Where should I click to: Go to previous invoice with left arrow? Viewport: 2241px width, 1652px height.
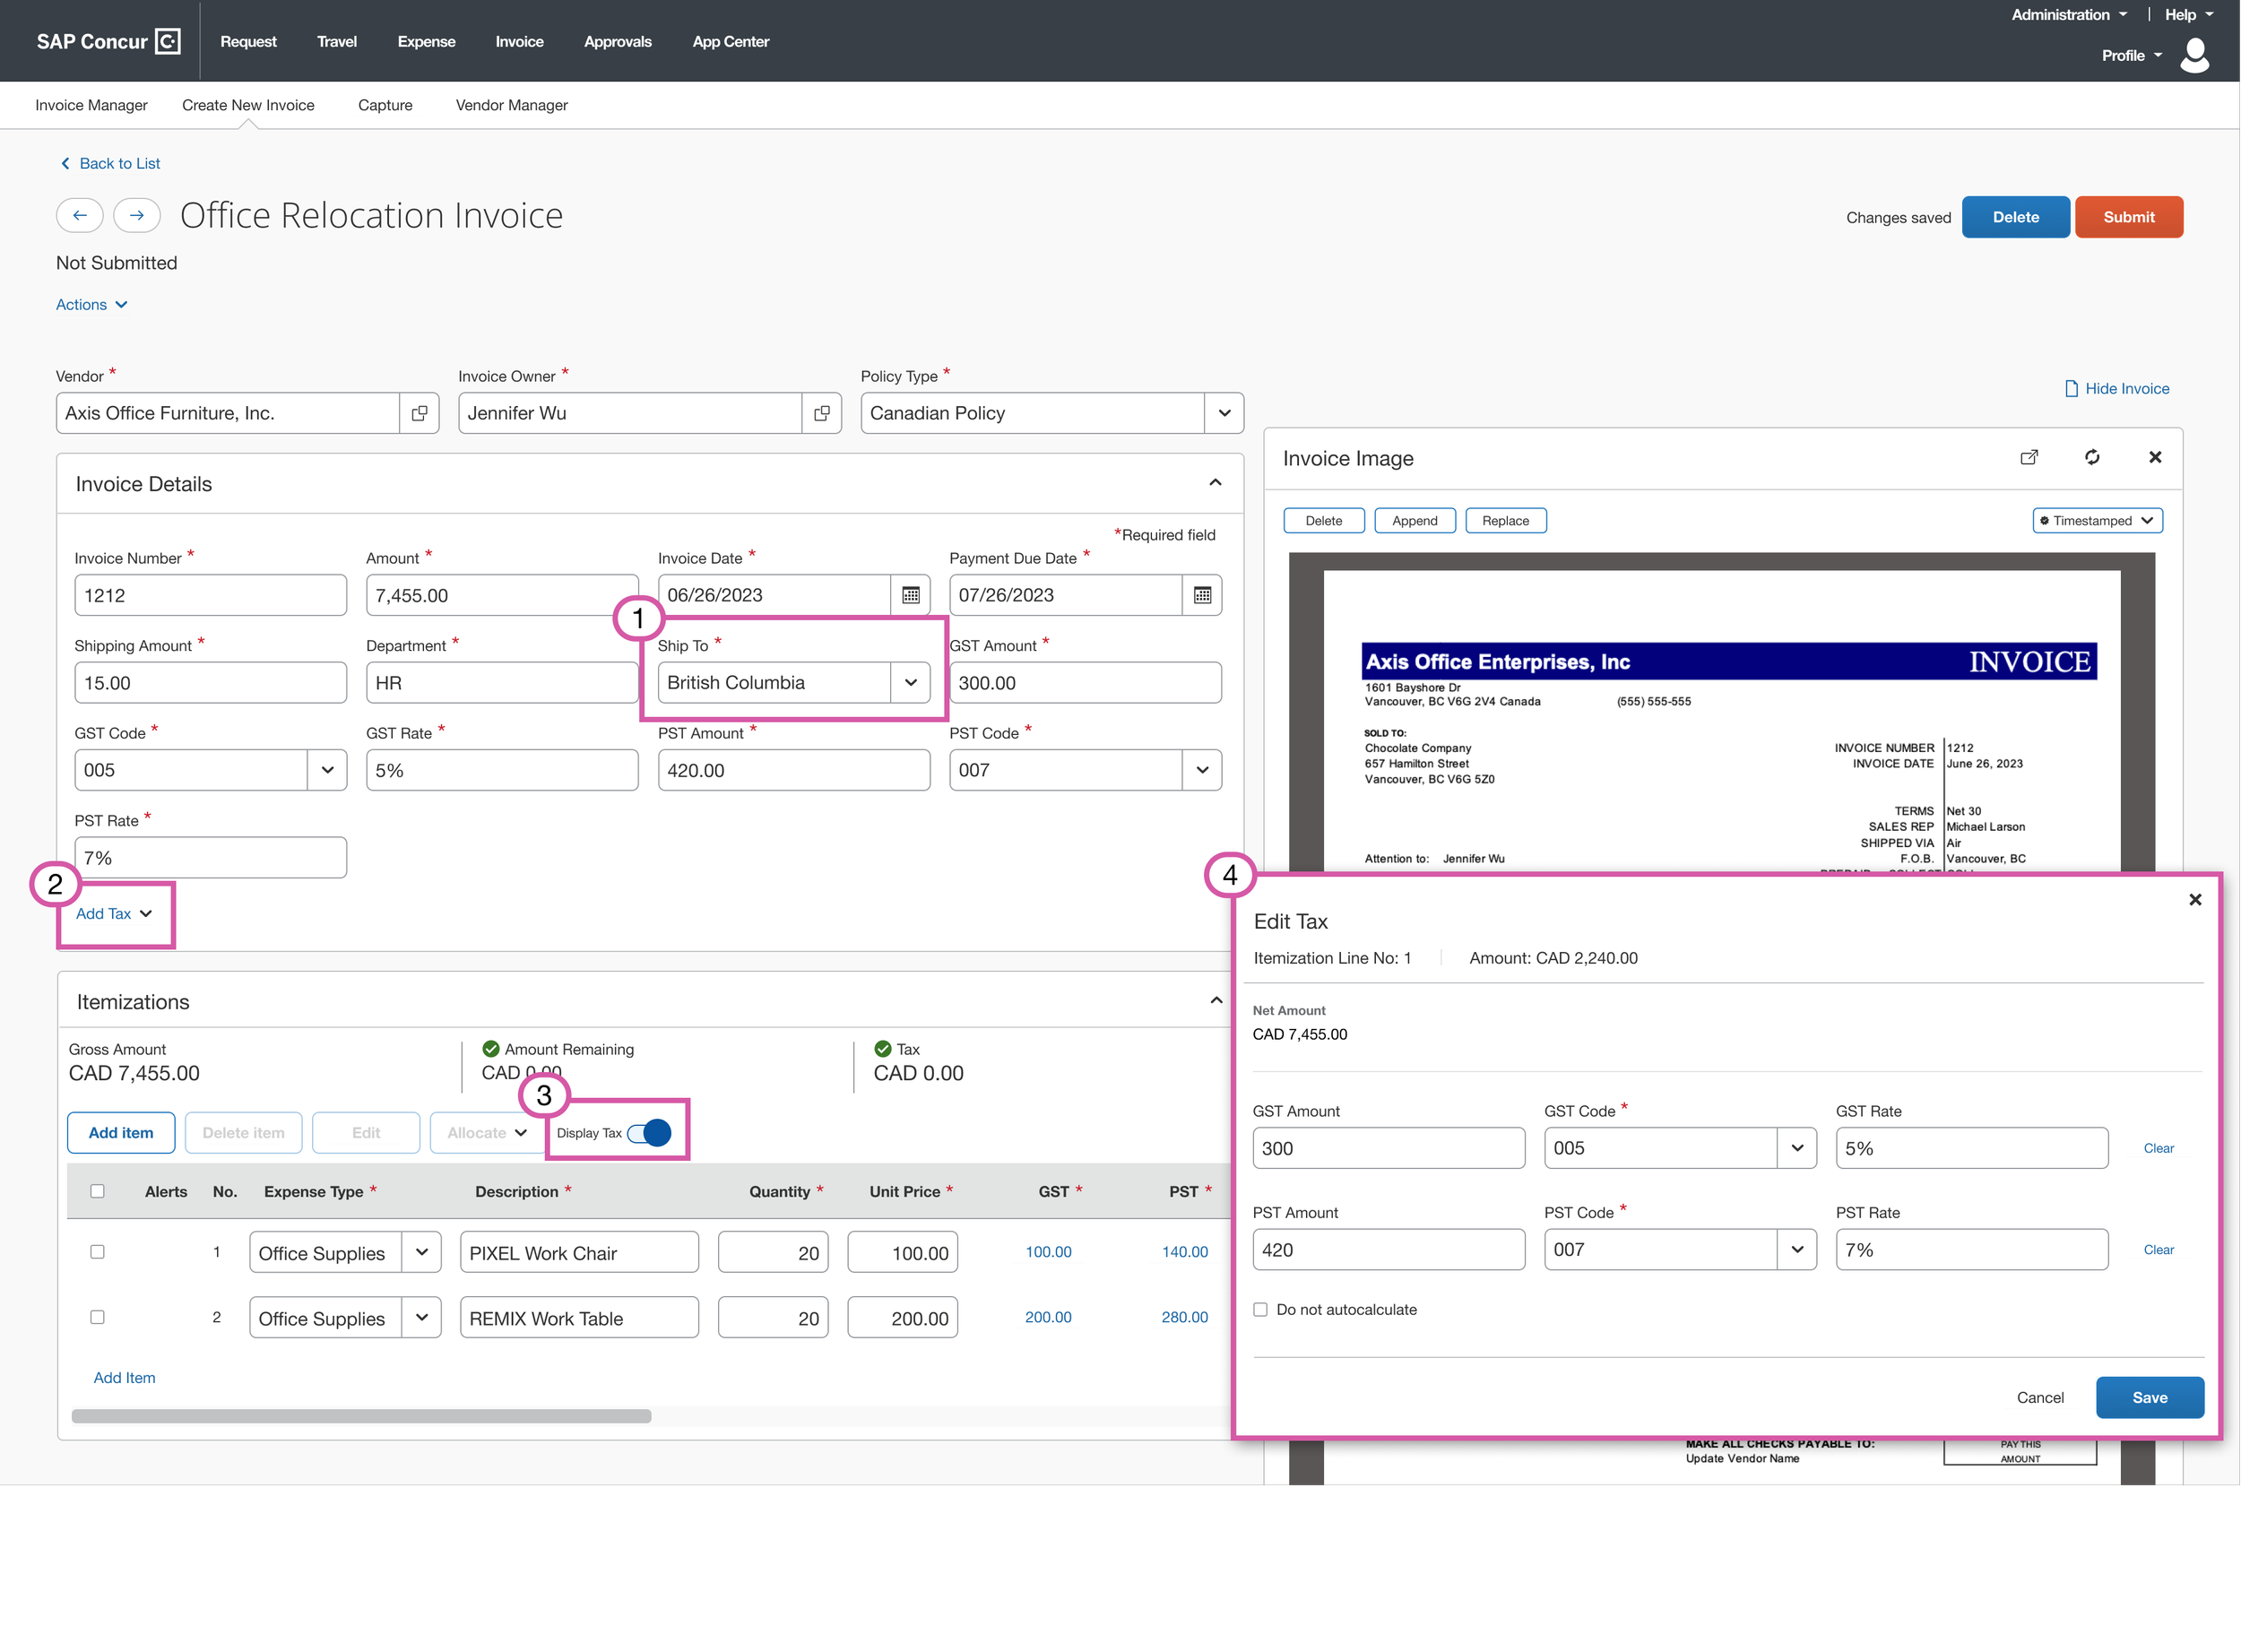[x=80, y=215]
